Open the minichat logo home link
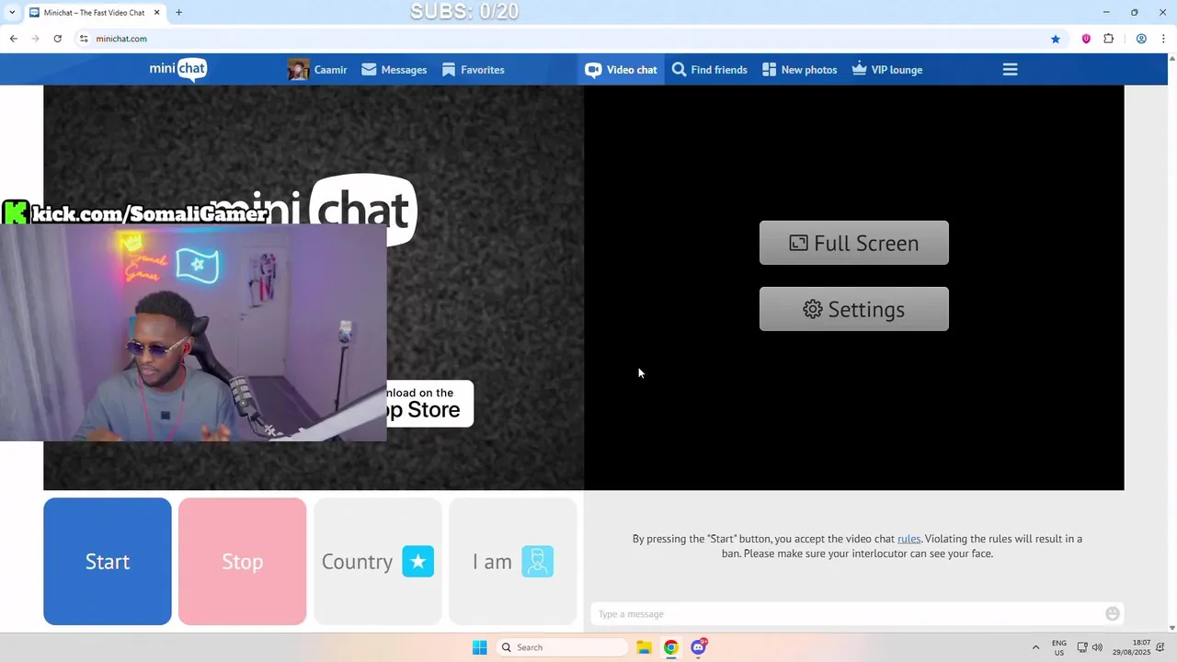Viewport: 1177px width, 662px height. tap(178, 69)
